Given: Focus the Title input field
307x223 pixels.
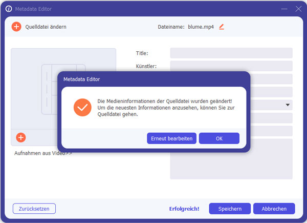Looking at the screenshot, I should click(x=231, y=53).
